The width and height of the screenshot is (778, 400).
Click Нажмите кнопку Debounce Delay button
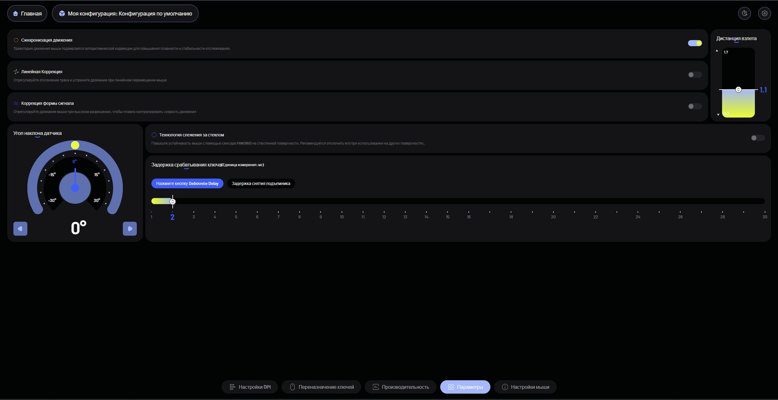pos(187,183)
